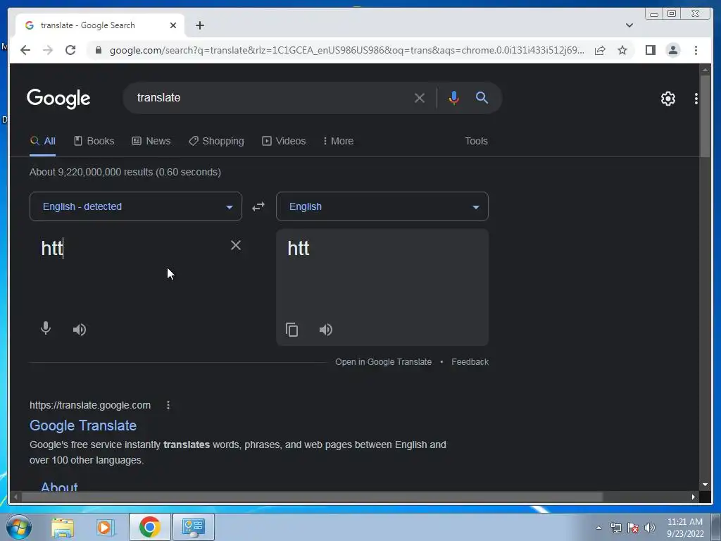
Task: Open the 'English - detected' source language dropdown
Action: [136, 206]
